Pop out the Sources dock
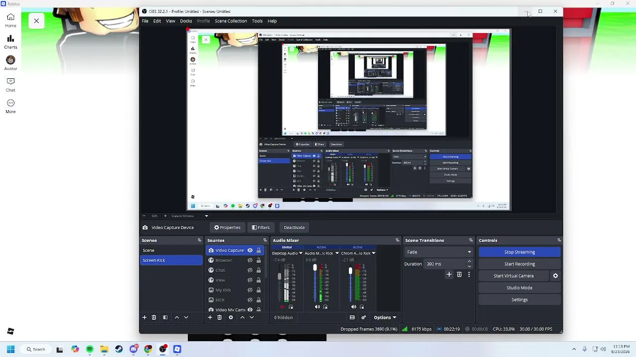 [x=265, y=240]
